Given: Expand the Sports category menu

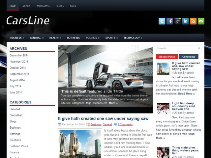Looking at the screenshot, I should (x=111, y=38).
